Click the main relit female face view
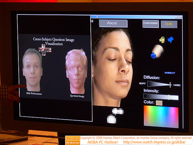The height and width of the screenshot is (145, 193). [115, 66]
